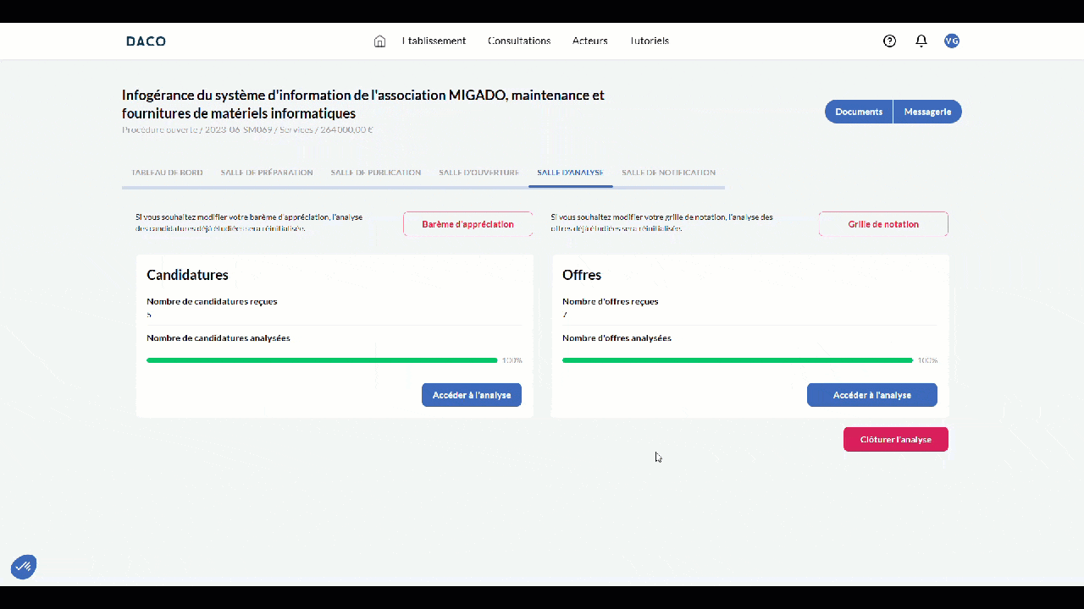1084x609 pixels.
Task: Click the DACO logo
Action: (146, 41)
